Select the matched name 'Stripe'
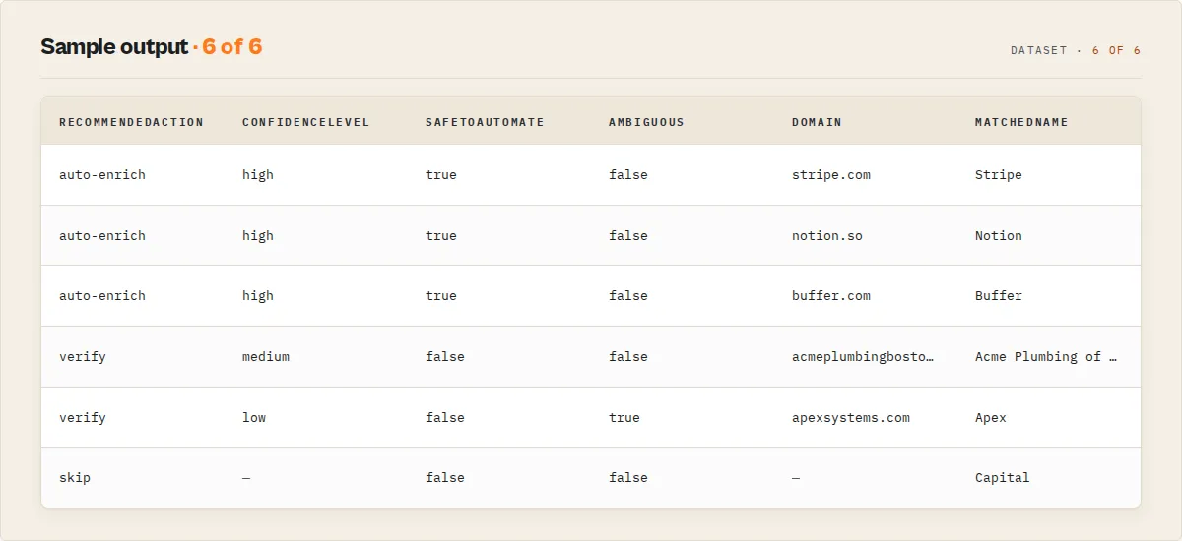1182x541 pixels. tap(999, 174)
